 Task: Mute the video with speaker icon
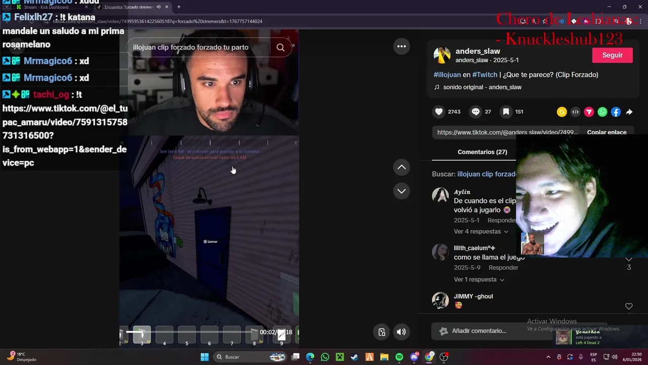(401, 332)
